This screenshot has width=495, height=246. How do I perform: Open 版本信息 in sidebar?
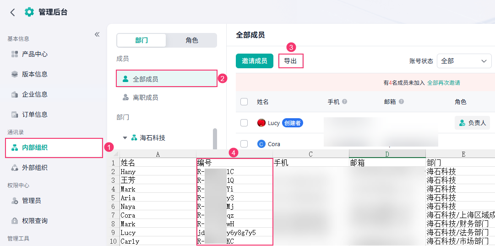(34, 74)
